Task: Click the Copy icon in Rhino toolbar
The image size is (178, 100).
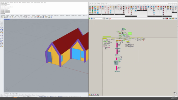Action: click(x=11, y=17)
